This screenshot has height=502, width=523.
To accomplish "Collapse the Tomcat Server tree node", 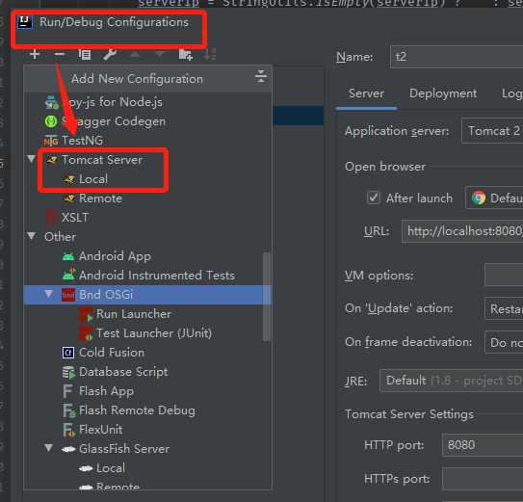I will point(32,159).
